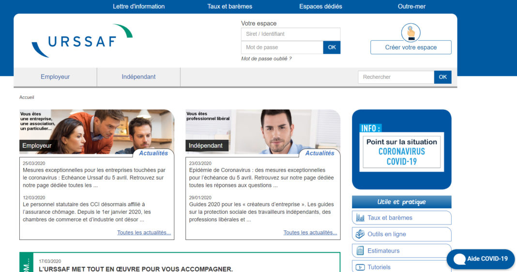Image resolution: width=517 pixels, height=272 pixels.
Task: Click Toutes les actualités in Indépendant card
Action: pos(310,232)
